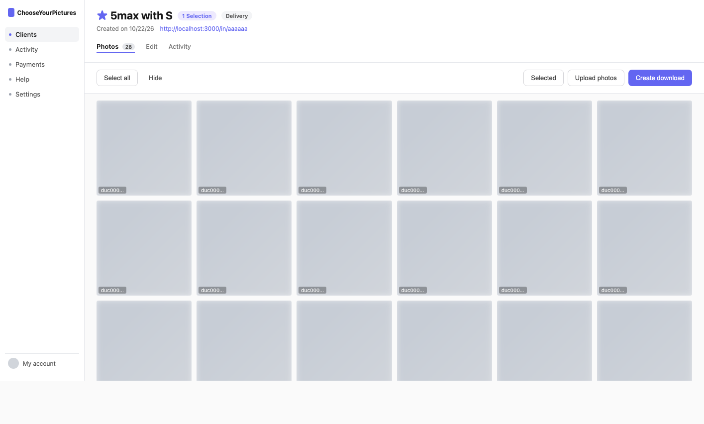Click the 1 Selection badge
704x424 pixels.
coord(197,16)
